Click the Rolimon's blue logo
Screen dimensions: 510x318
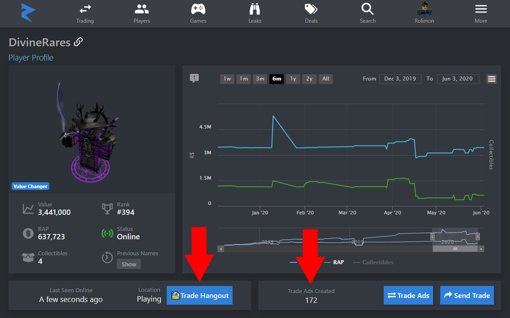click(x=28, y=13)
